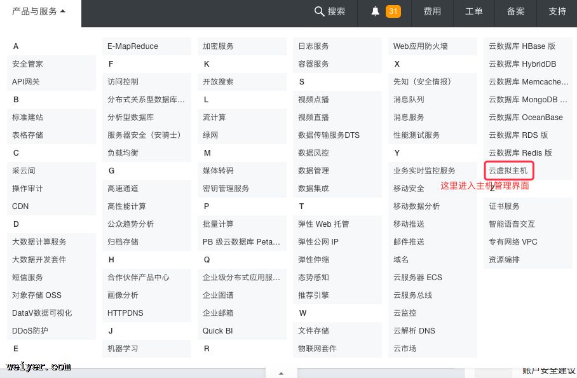
Task: Open 加密服务 entry
Action: click(x=218, y=46)
